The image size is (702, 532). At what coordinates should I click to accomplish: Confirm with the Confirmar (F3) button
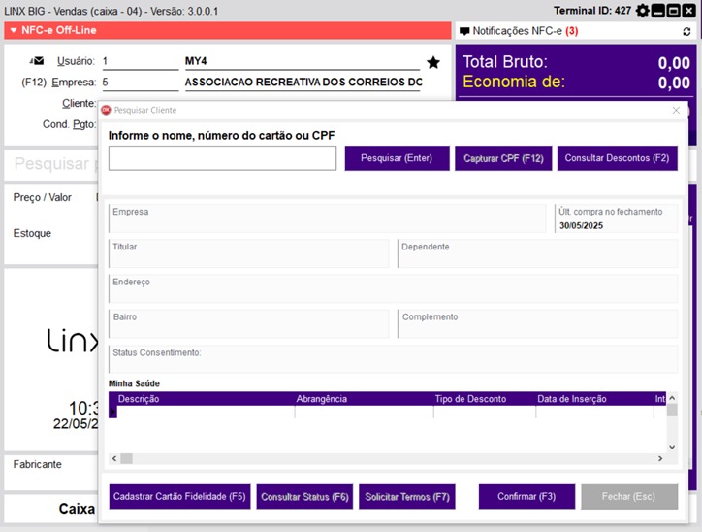[x=526, y=497]
